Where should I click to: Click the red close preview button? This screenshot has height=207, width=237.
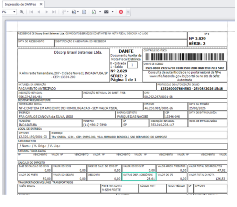(x=121, y=12)
